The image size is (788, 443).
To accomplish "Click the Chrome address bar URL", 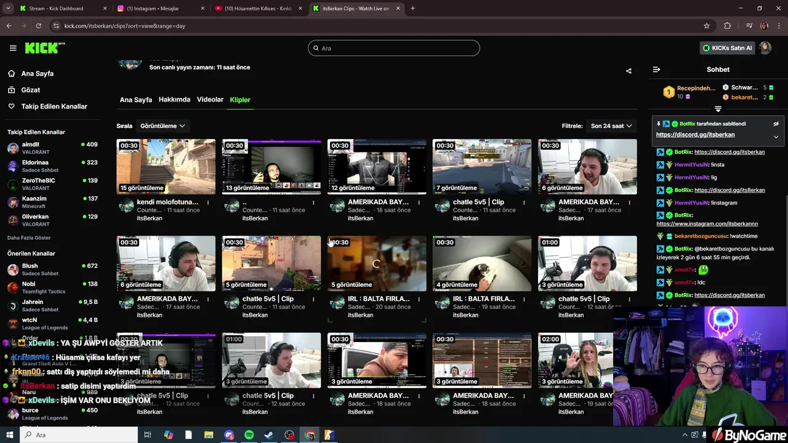I will (x=125, y=26).
